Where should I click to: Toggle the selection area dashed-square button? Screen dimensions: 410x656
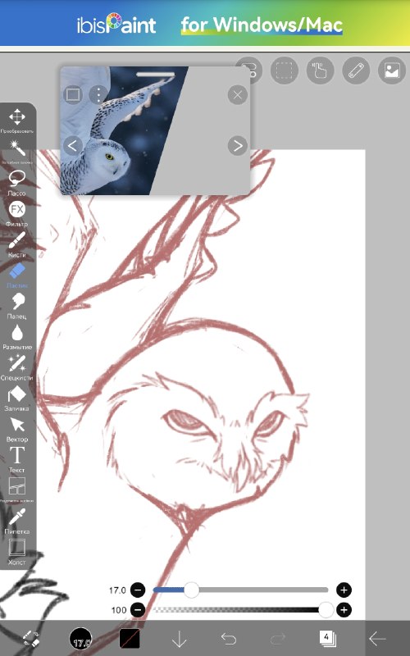(284, 71)
